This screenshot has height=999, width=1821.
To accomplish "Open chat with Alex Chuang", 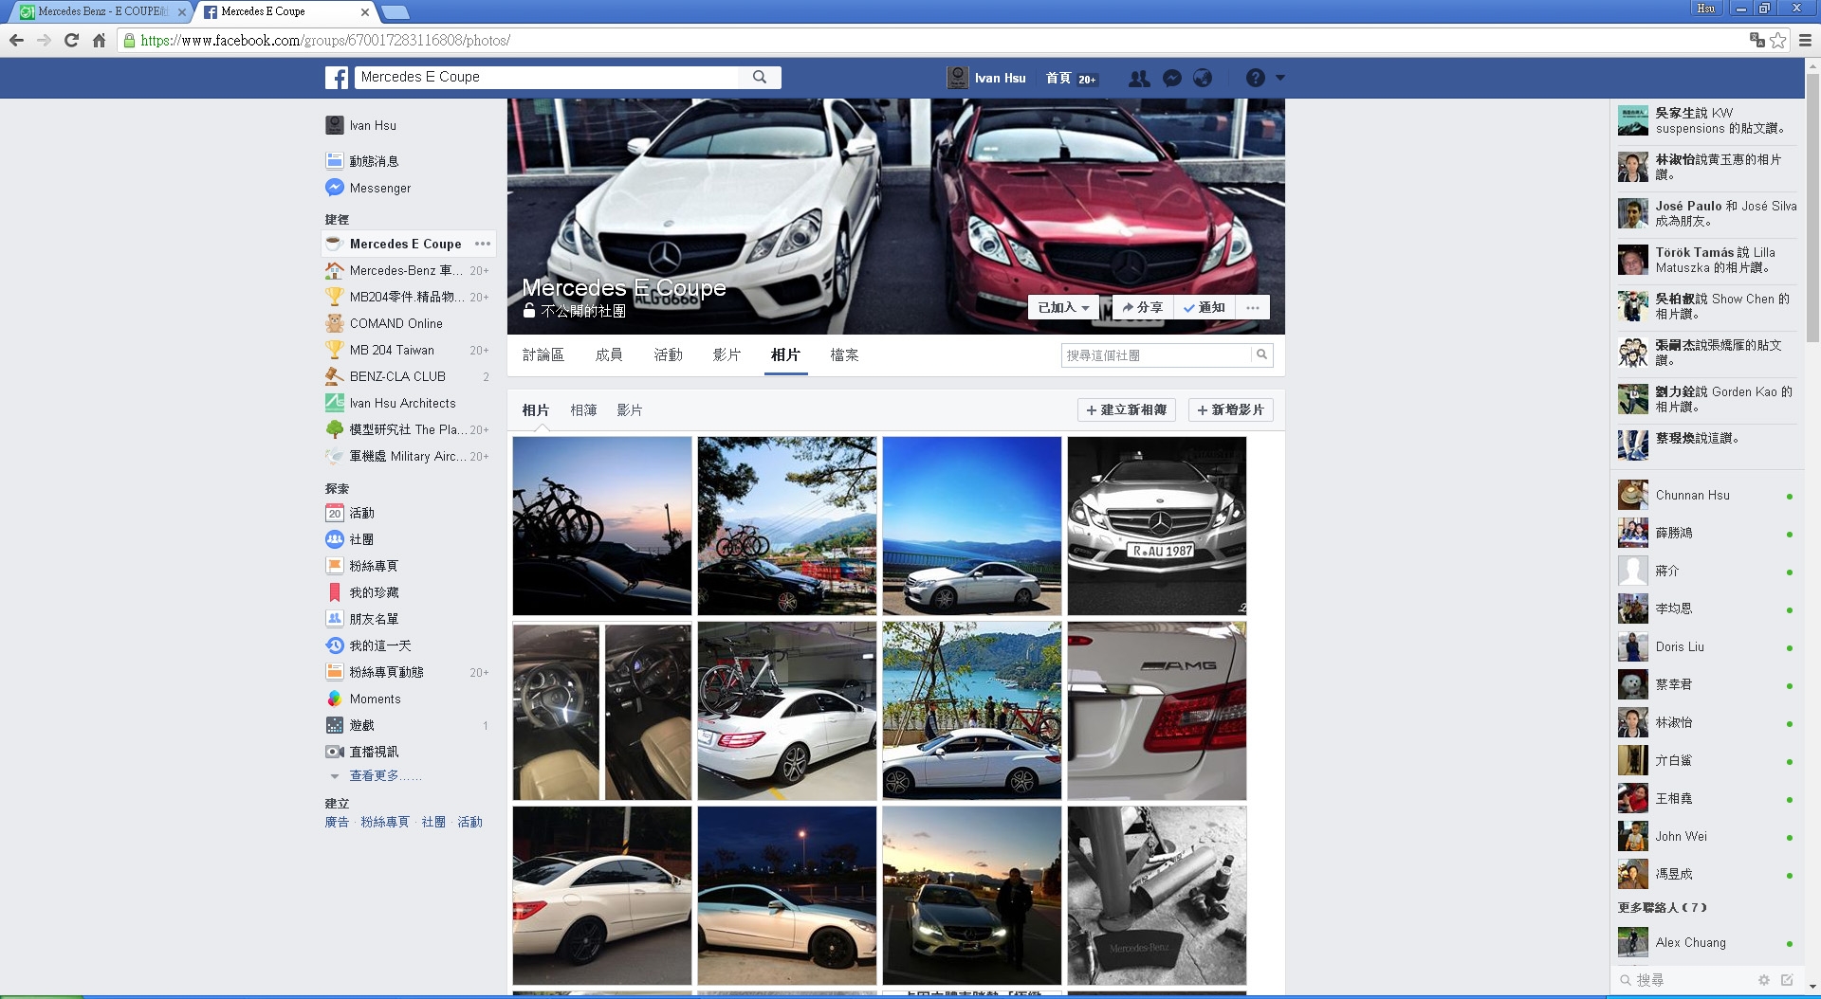I will (1707, 942).
